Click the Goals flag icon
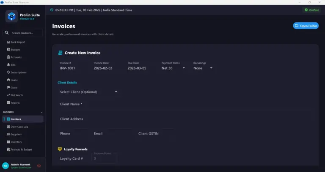325x172 pixels. coord(8,88)
